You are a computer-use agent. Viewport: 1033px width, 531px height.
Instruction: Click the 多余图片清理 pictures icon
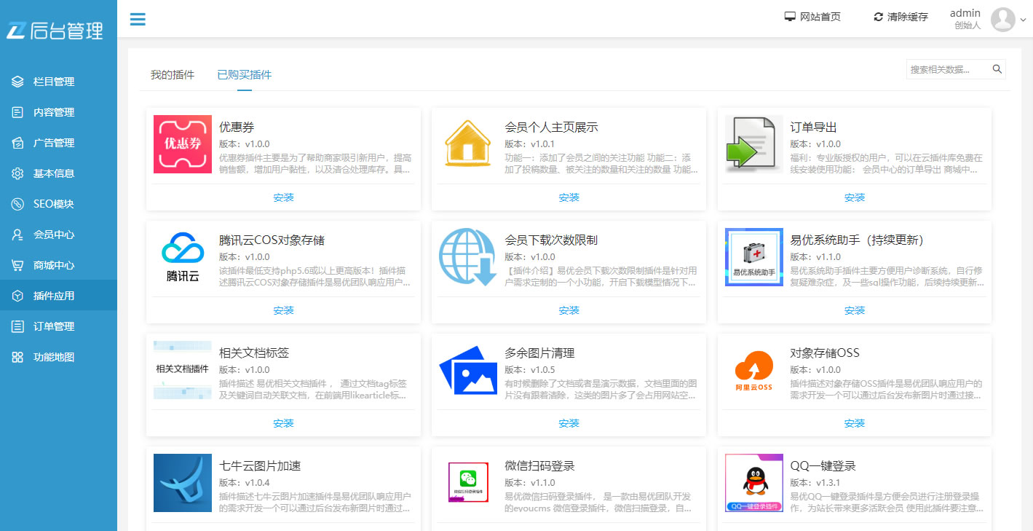point(468,370)
